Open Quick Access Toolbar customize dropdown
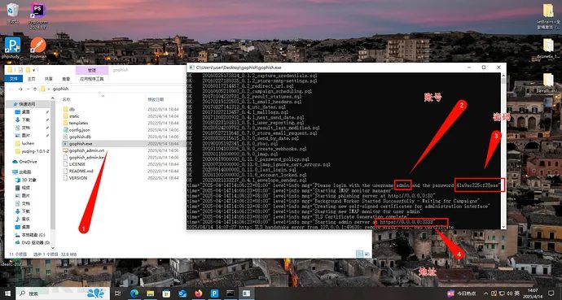This screenshot has width=562, height=300. [x=34, y=70]
